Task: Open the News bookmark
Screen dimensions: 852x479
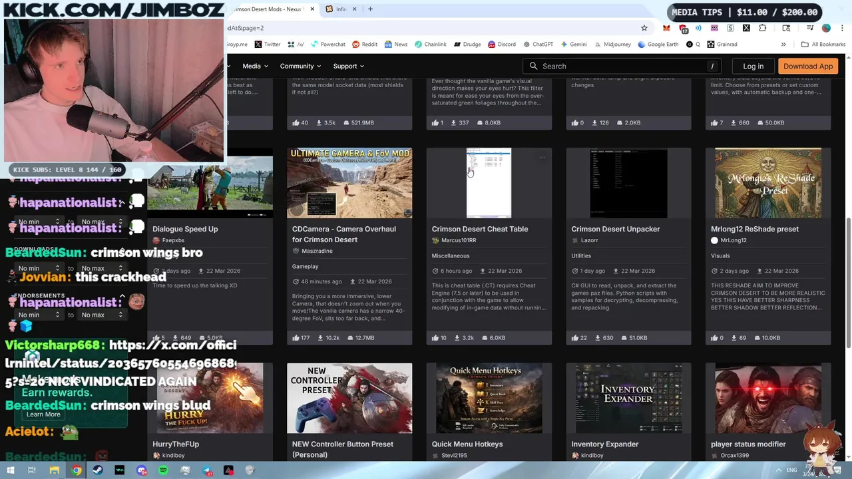Action: 396,44
